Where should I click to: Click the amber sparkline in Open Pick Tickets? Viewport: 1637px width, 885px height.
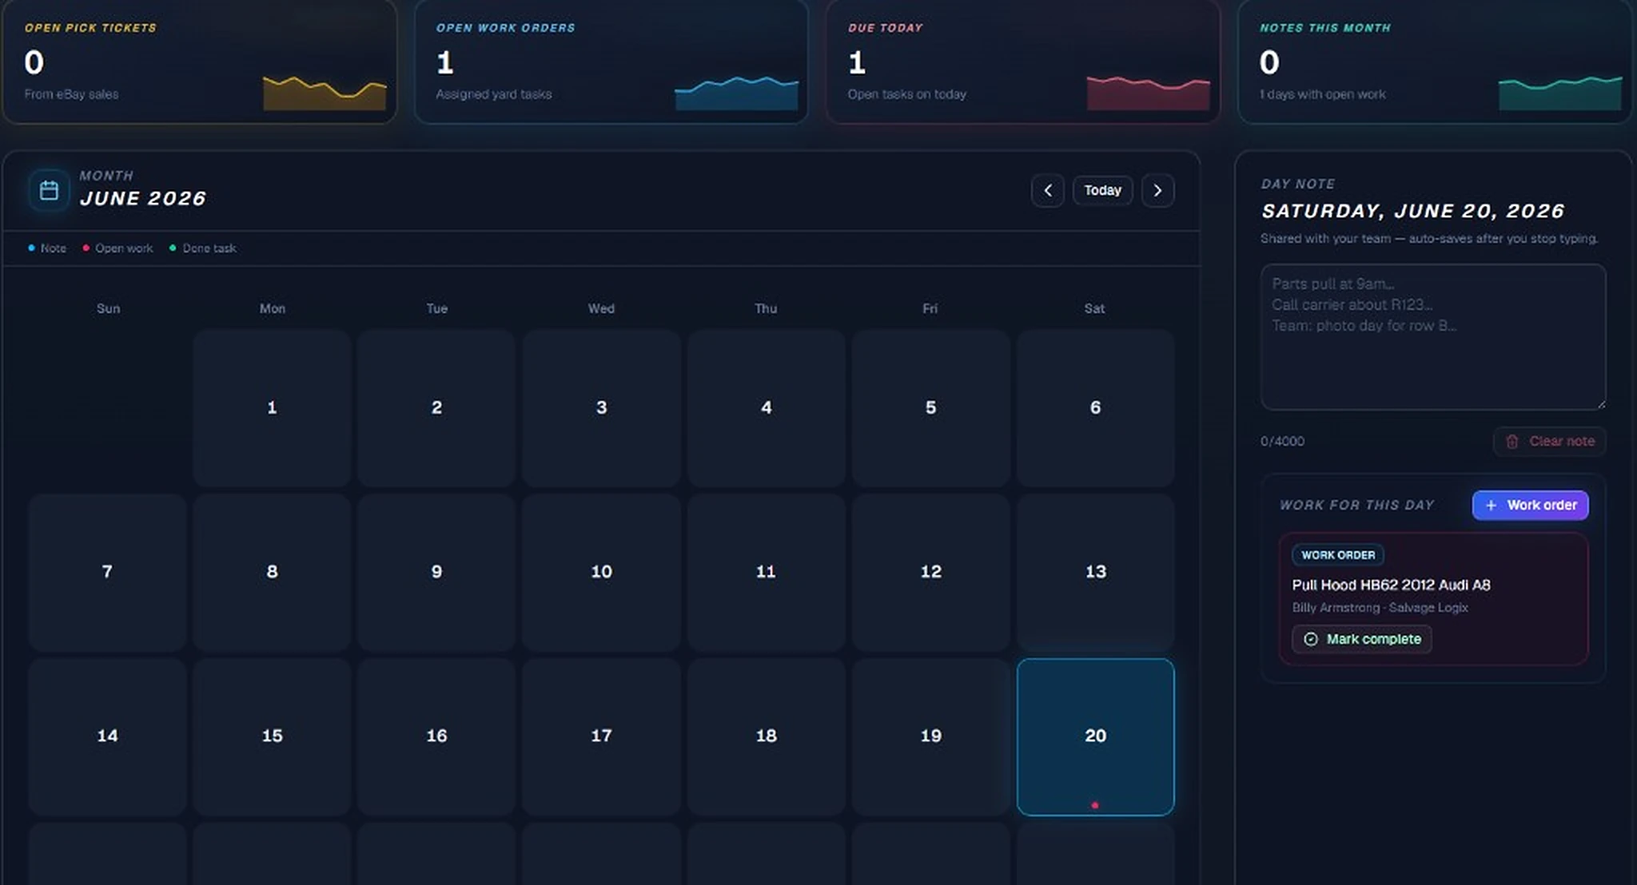tap(325, 93)
